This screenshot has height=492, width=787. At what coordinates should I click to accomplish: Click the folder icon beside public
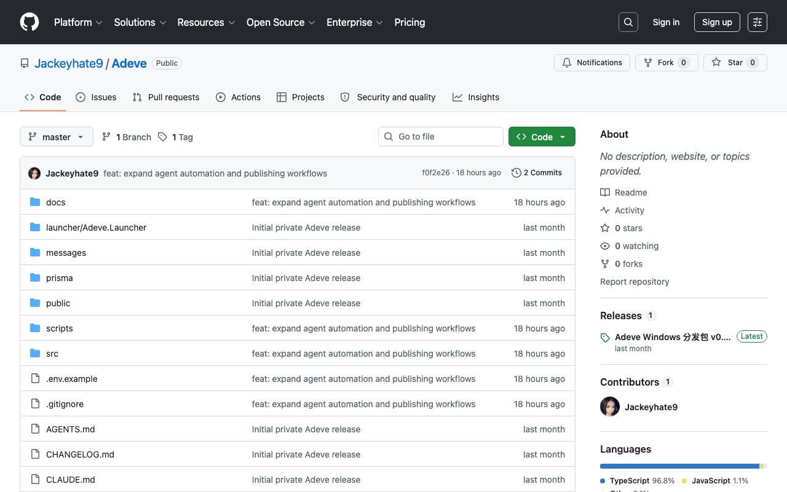[35, 303]
